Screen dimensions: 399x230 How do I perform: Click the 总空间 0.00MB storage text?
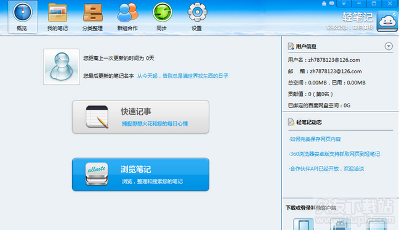click(326, 83)
